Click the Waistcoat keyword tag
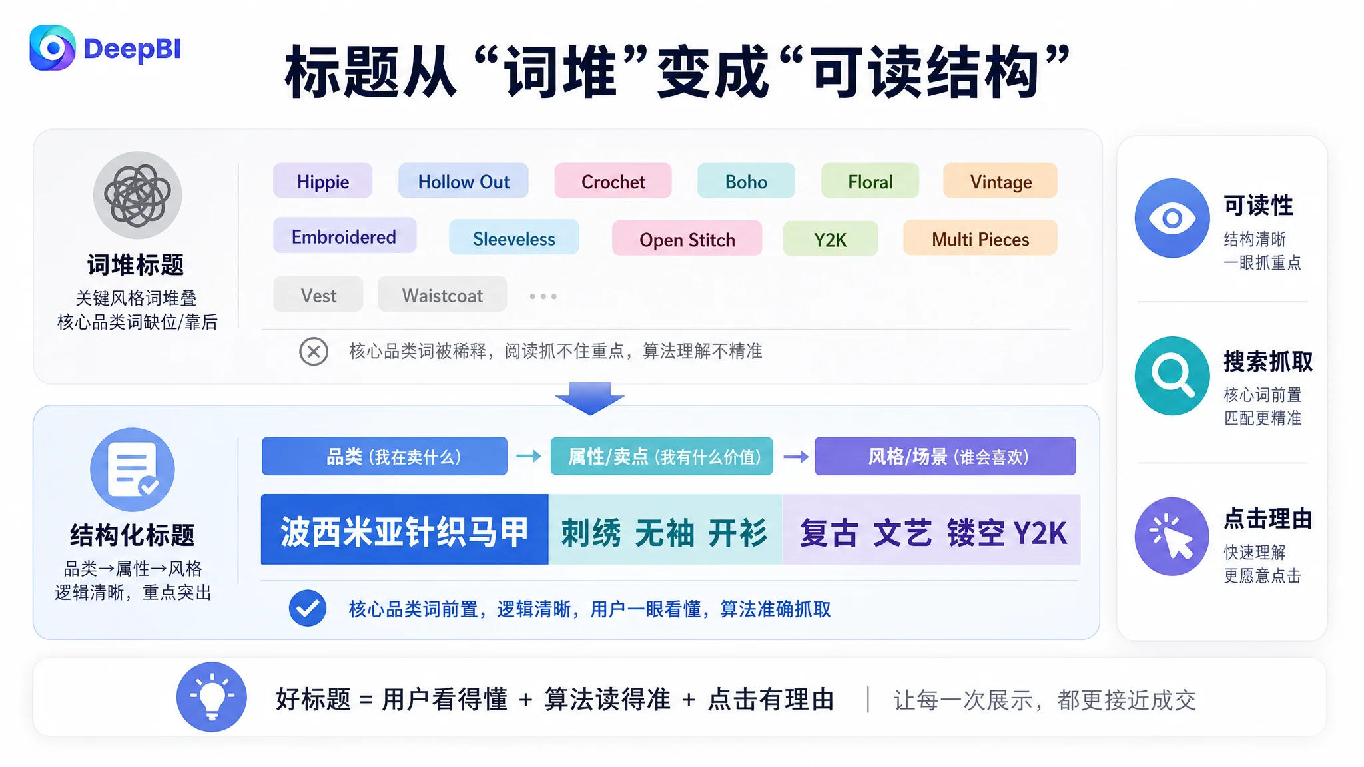 (442, 294)
